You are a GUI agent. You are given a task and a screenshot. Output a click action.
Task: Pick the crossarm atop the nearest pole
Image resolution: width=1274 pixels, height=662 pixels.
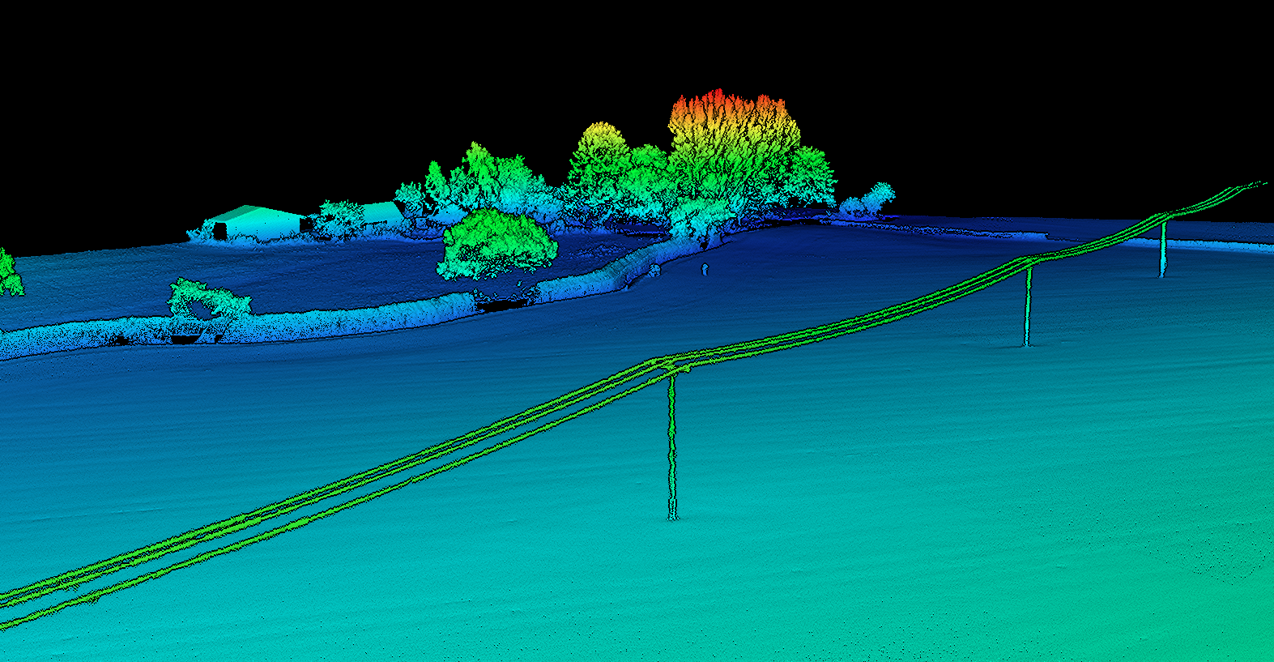[x=671, y=367]
